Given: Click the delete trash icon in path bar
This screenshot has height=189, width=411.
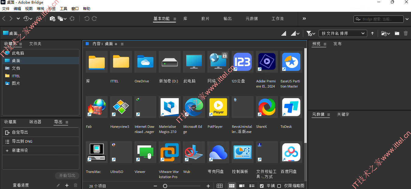Looking at the screenshot, I should pos(406,33).
